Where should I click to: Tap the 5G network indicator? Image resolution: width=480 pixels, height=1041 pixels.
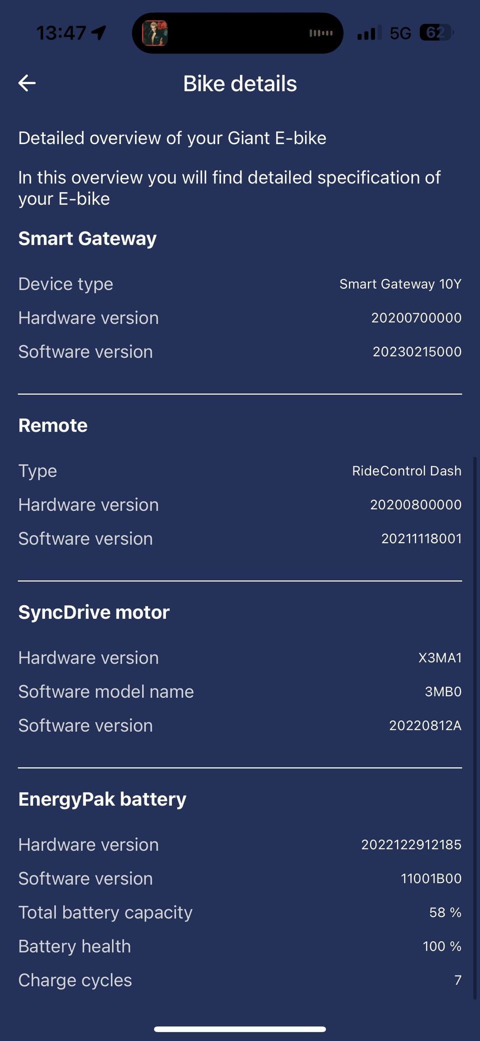click(x=400, y=33)
